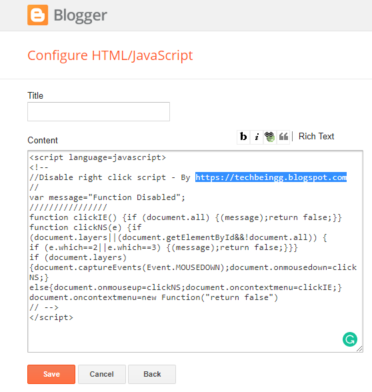The image size is (372, 392).
Task: Click the 'function clickIE()' code line
Action: 185,217
